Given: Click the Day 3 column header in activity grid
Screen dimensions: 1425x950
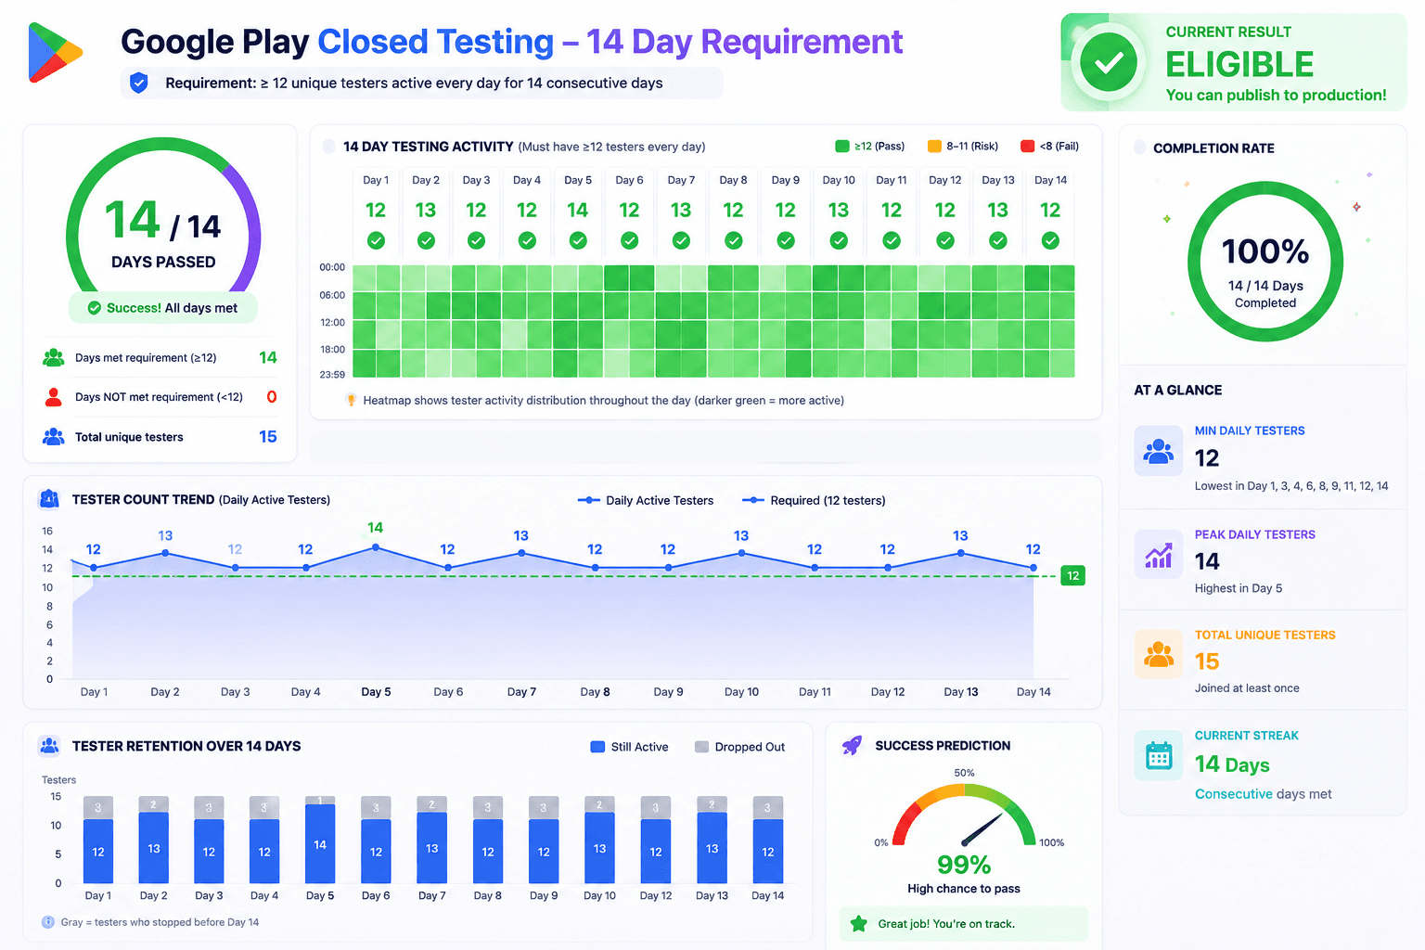Looking at the screenshot, I should tap(476, 180).
